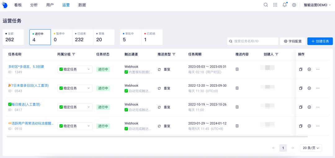
Task: Open the apps grid icon
Action: click(x=275, y=5)
